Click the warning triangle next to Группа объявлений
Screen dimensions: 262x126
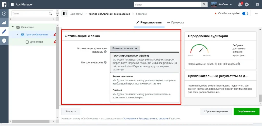click(x=55, y=35)
